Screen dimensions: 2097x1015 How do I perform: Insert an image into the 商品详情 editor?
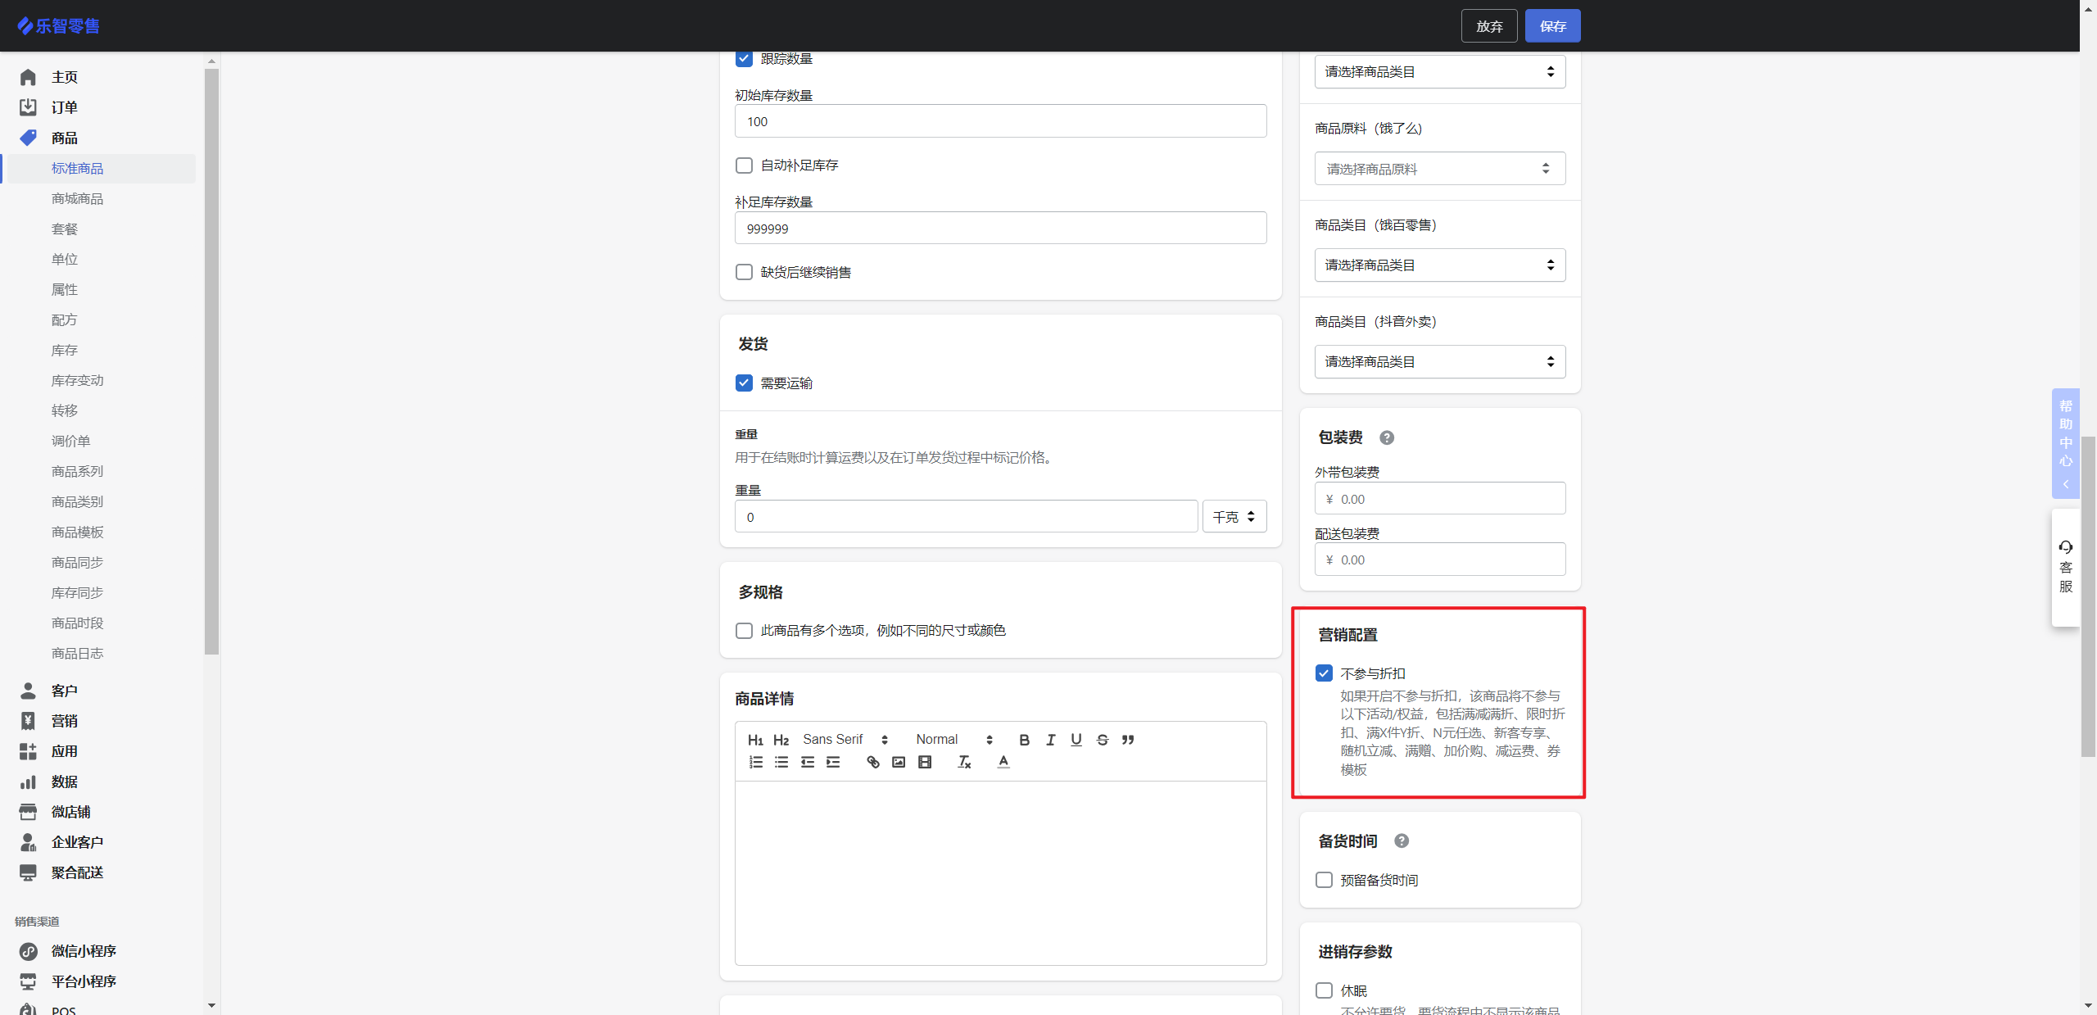tap(899, 763)
